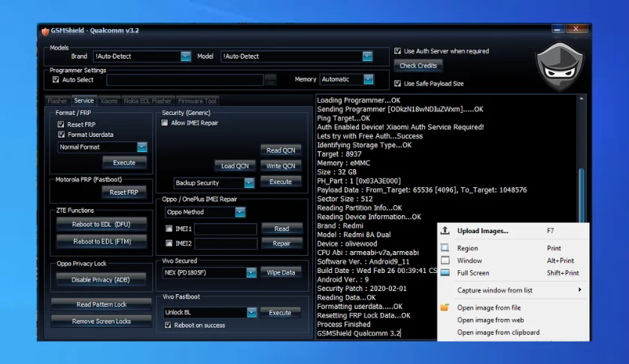Click the Open image from file folder icon
This screenshot has height=364, width=629.
[x=445, y=308]
